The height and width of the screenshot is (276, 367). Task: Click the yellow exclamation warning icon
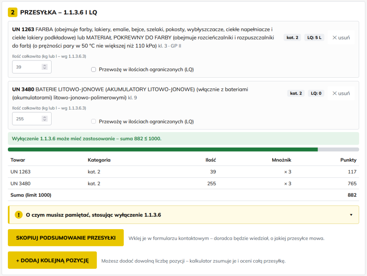point(19,215)
